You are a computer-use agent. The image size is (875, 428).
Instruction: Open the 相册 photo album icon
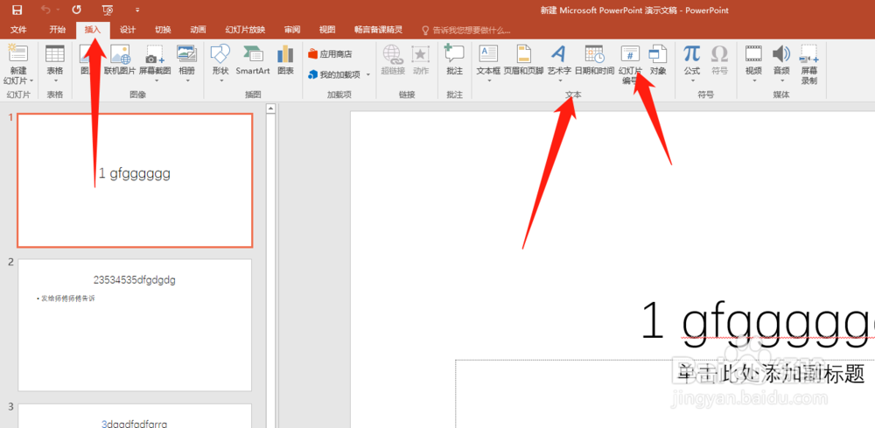coord(186,53)
